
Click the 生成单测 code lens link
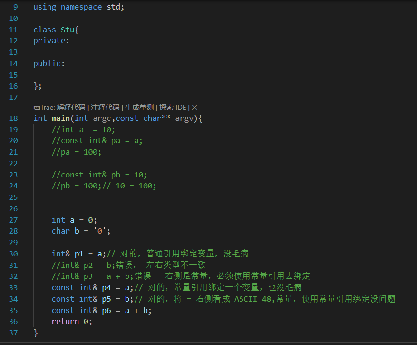(139, 108)
